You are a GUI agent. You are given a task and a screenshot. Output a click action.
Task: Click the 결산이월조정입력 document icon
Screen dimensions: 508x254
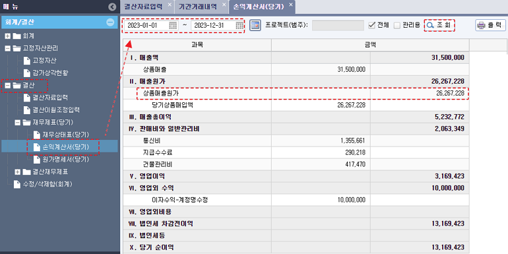(26, 110)
